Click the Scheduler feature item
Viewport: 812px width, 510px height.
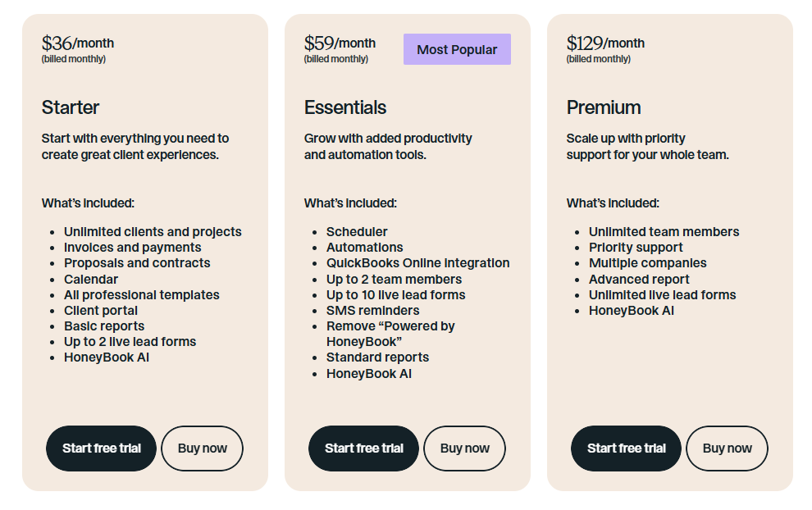click(x=357, y=232)
